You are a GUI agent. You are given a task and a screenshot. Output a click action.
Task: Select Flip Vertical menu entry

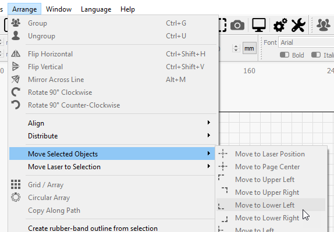113,67
